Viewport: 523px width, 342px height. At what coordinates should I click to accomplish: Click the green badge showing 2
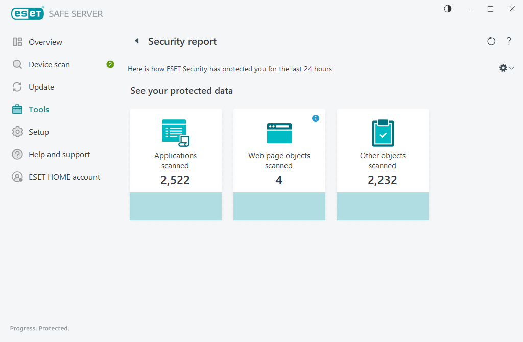[x=110, y=64]
